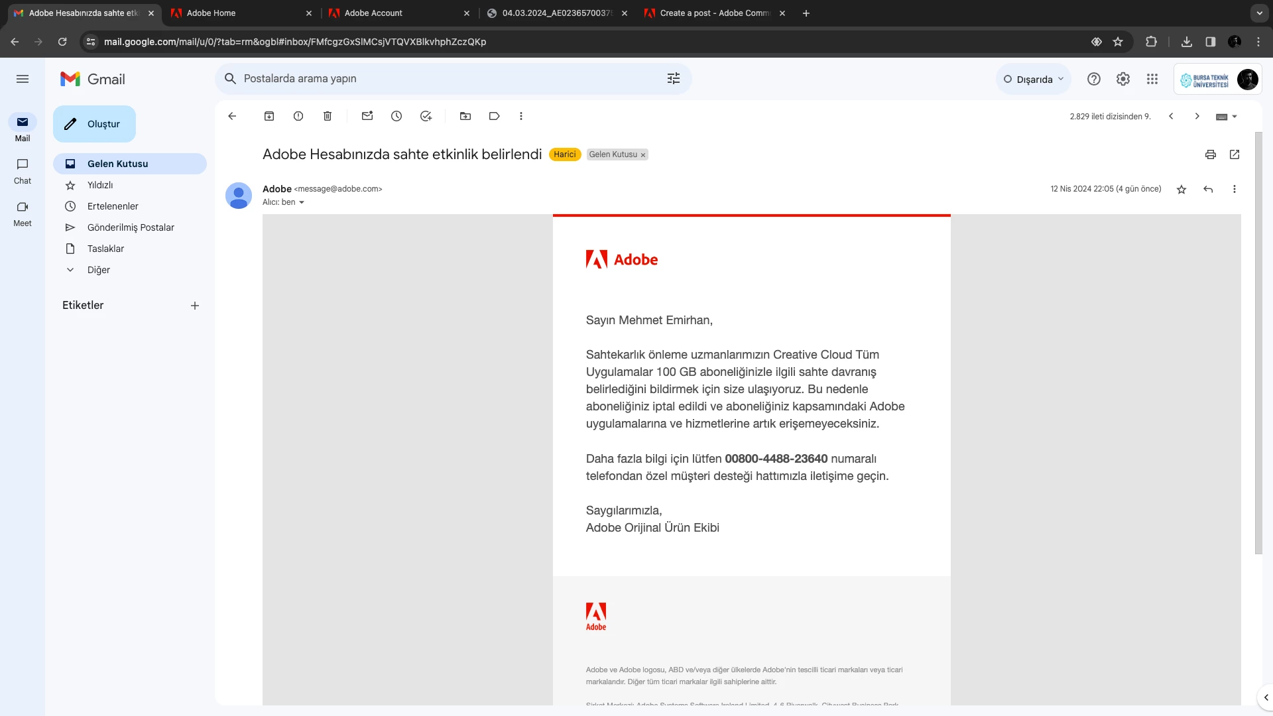
Task: View site information icon in address bar
Action: pos(91,42)
